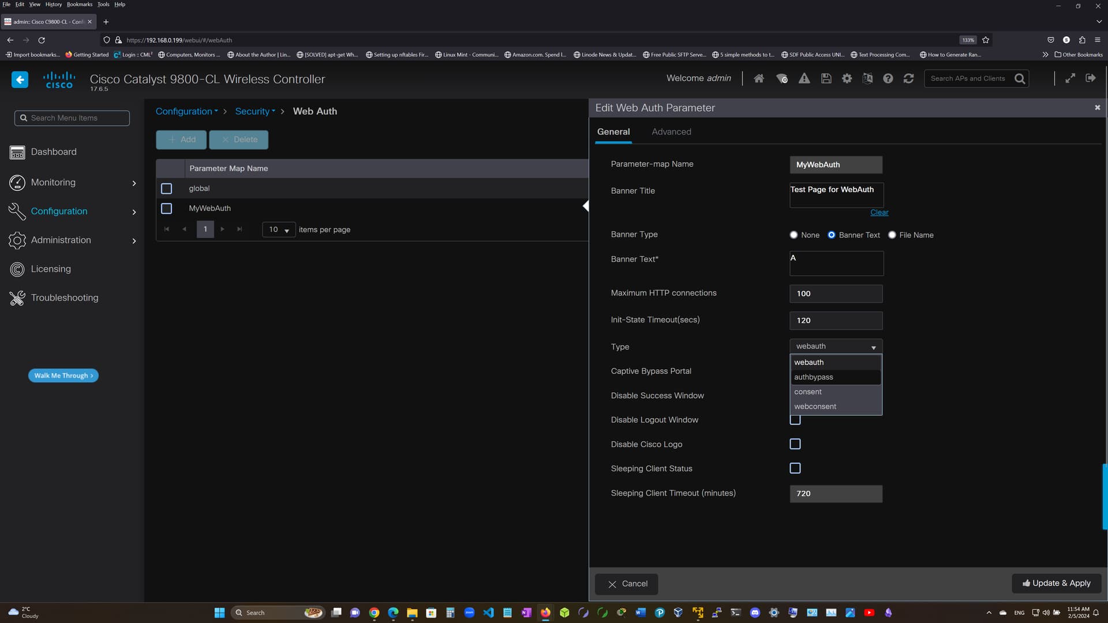Enable Disable Cisco Logo checkbox
Image resolution: width=1108 pixels, height=623 pixels.
coord(795,444)
